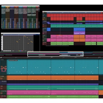
Task: Collapse the Percussion group in the upper arrangement window
Action: (x=43, y=21)
